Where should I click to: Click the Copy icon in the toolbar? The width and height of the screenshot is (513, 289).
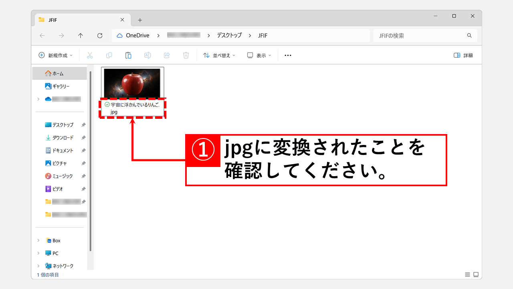click(x=109, y=55)
